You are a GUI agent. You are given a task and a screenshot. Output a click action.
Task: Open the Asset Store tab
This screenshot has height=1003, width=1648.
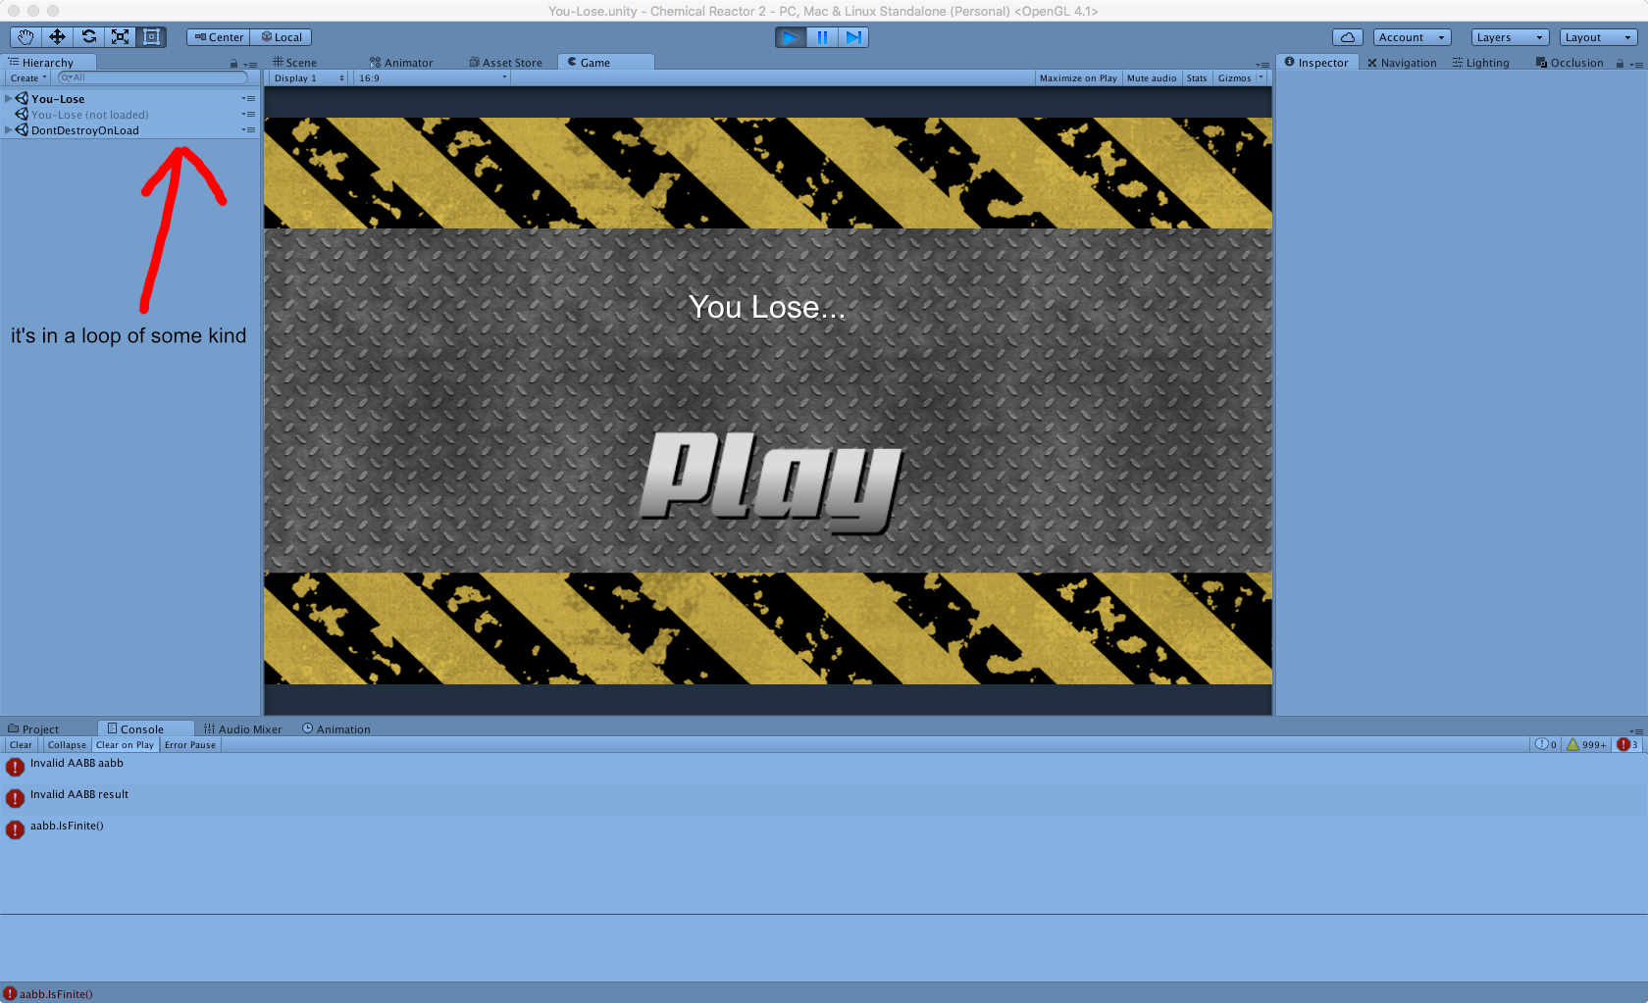click(x=505, y=63)
